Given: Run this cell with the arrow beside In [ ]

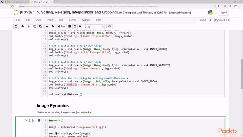Looking at the screenshot, I should (x=39, y=121).
